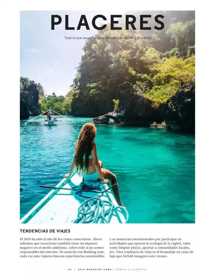Click the woman sitting on the boat
The width and height of the screenshot is (210, 276).
pos(91,155)
